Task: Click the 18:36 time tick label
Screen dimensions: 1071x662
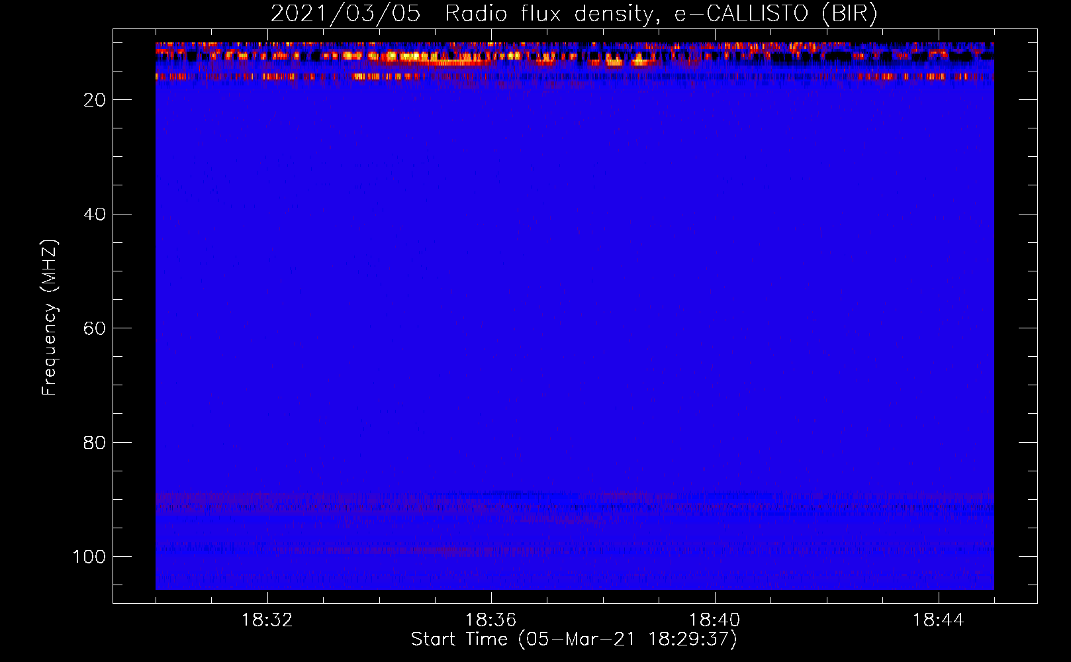Action: coord(491,620)
